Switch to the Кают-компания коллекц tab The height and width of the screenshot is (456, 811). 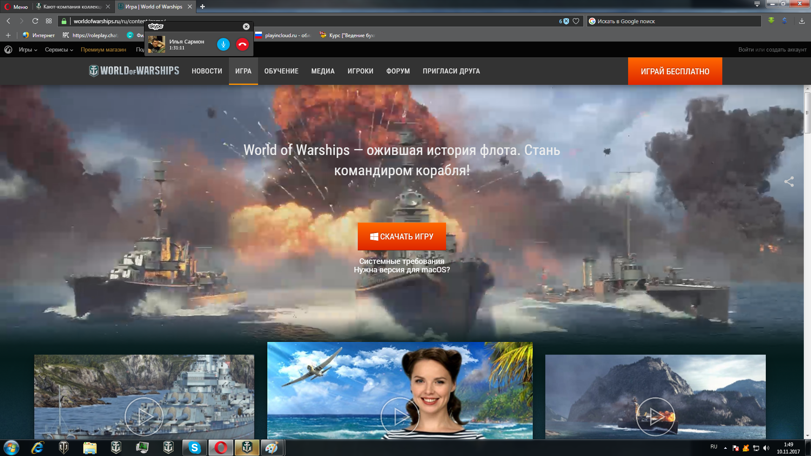click(x=73, y=7)
